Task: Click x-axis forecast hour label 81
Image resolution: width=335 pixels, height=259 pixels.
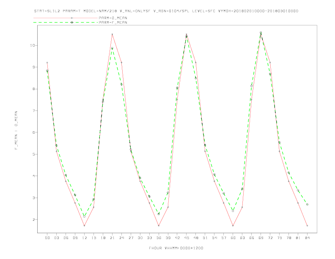Action: tap(298, 238)
